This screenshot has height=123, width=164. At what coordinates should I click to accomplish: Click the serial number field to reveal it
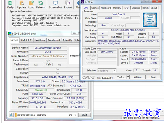[x=48, y=56]
